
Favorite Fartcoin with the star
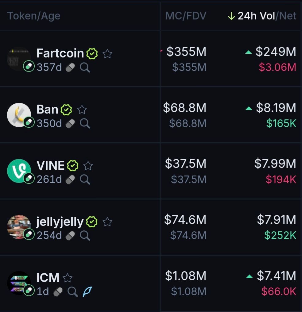point(107,54)
